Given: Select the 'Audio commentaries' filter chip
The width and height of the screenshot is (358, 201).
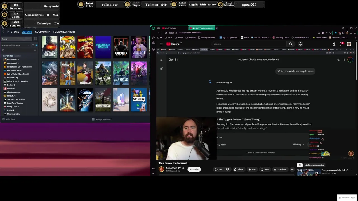Looking at the screenshot, I should pos(314,165).
